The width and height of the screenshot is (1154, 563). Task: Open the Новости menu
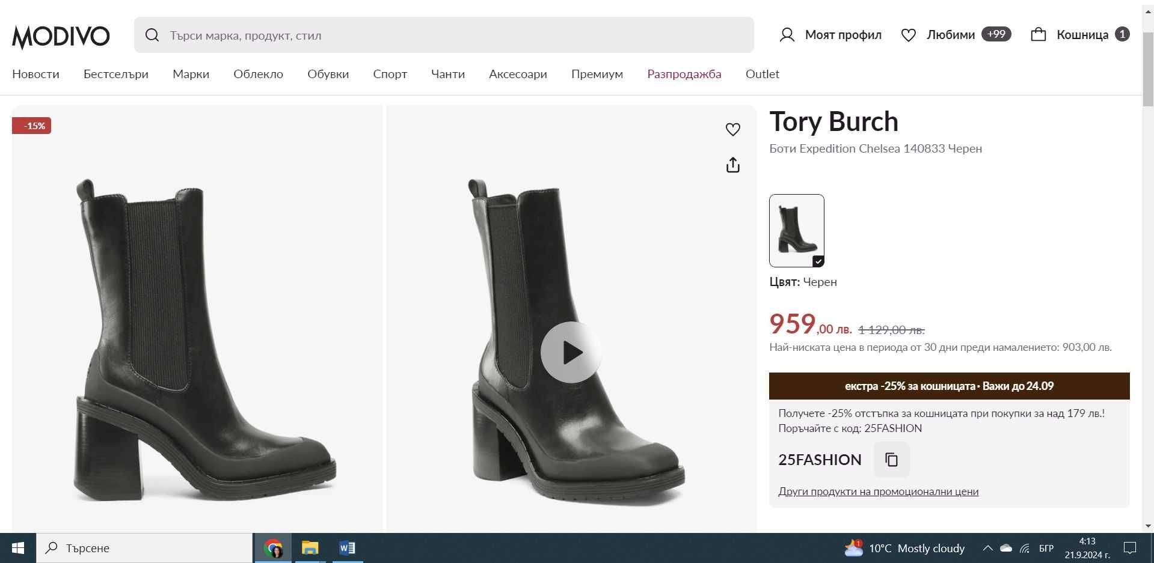coord(35,74)
